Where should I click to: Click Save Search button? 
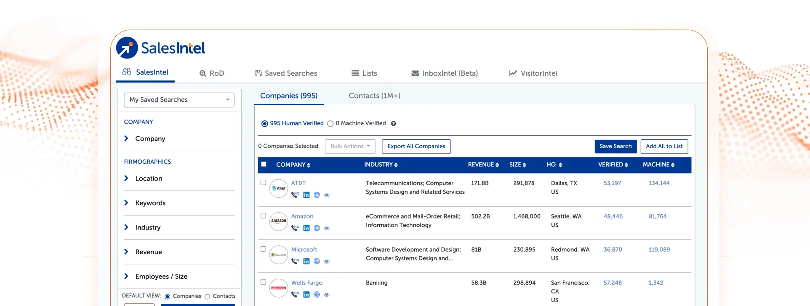click(615, 146)
